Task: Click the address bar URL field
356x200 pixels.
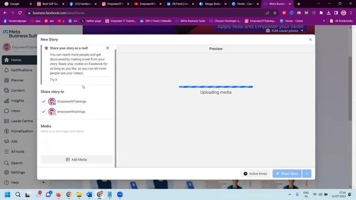Action: 145,13
